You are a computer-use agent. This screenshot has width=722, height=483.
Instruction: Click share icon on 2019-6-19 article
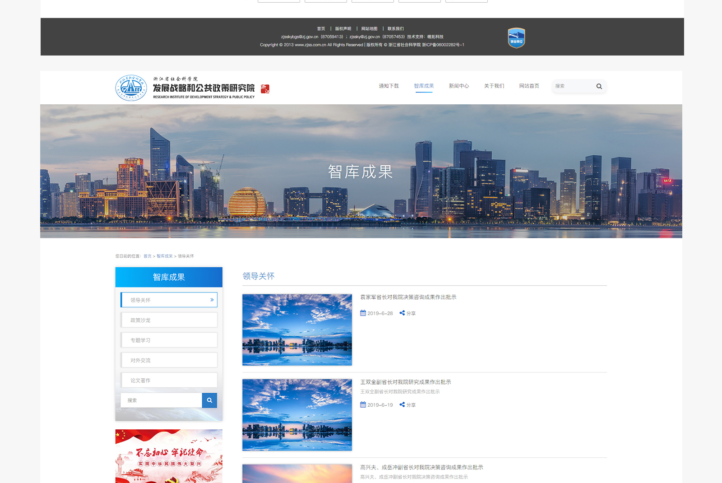coord(402,405)
